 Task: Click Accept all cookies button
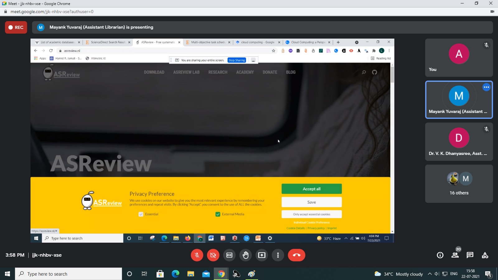coord(312,189)
